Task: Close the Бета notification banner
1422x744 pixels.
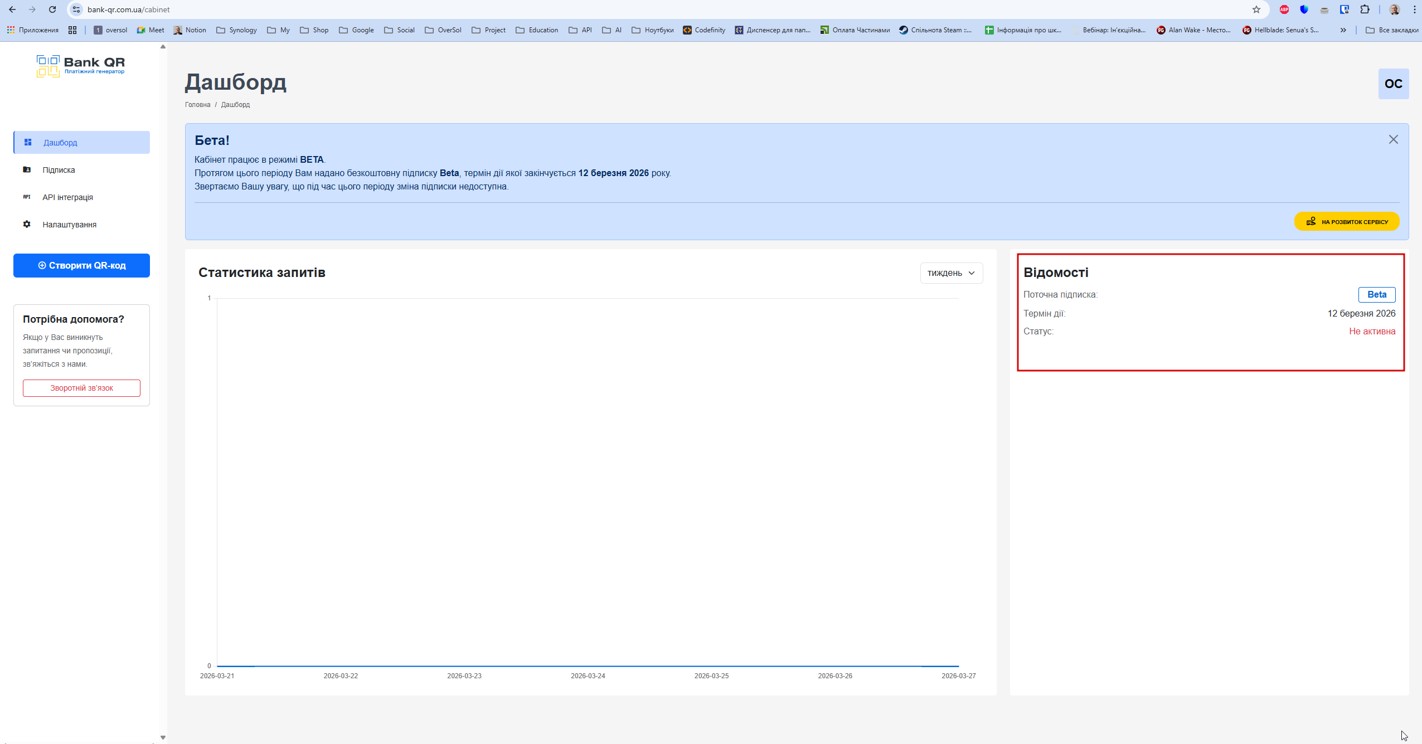Action: (x=1393, y=139)
